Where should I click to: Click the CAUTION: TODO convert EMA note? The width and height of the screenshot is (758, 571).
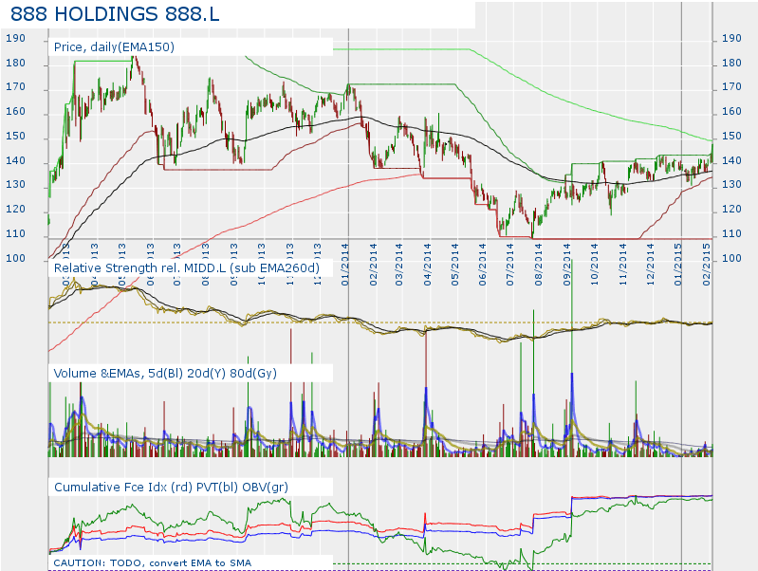pos(153,562)
